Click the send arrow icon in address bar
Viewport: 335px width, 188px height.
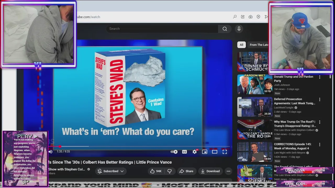266,17
